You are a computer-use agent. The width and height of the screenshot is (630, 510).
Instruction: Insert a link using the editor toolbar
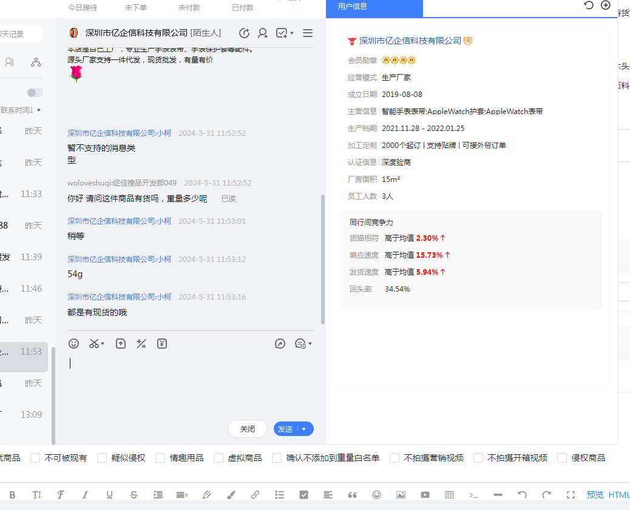pos(255,495)
